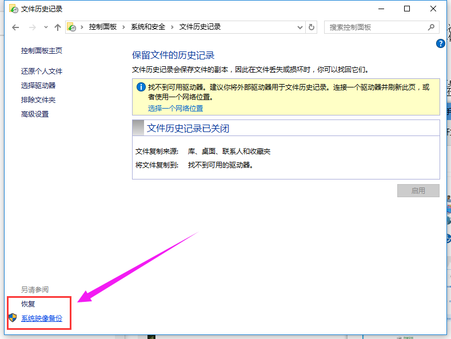Open help with the blue question mark
This screenshot has width=451, height=339.
pos(440,43)
